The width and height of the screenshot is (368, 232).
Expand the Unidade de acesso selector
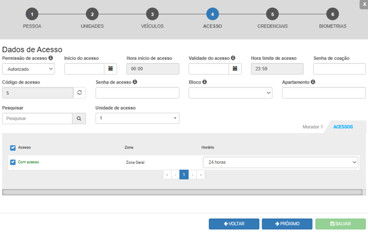point(137,118)
